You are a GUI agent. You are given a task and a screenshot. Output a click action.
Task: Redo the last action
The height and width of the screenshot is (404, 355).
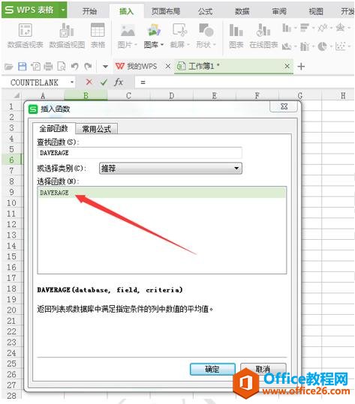pos(88,67)
